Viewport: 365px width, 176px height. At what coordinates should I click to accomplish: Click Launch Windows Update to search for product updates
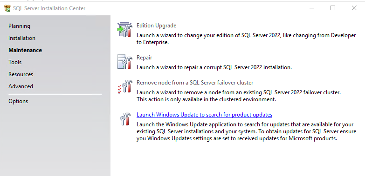coord(204,115)
